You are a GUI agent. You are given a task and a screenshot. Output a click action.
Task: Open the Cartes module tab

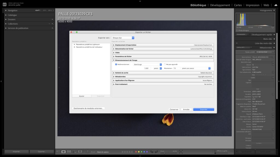238,5
